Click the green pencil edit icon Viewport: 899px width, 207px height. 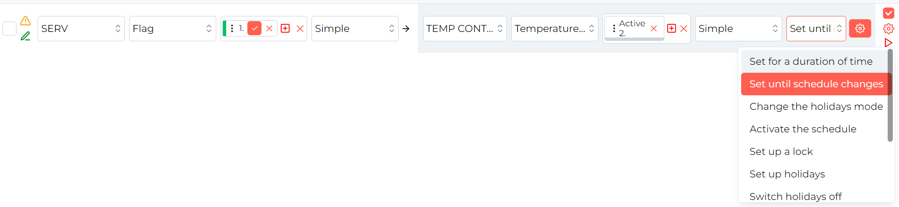(25, 36)
